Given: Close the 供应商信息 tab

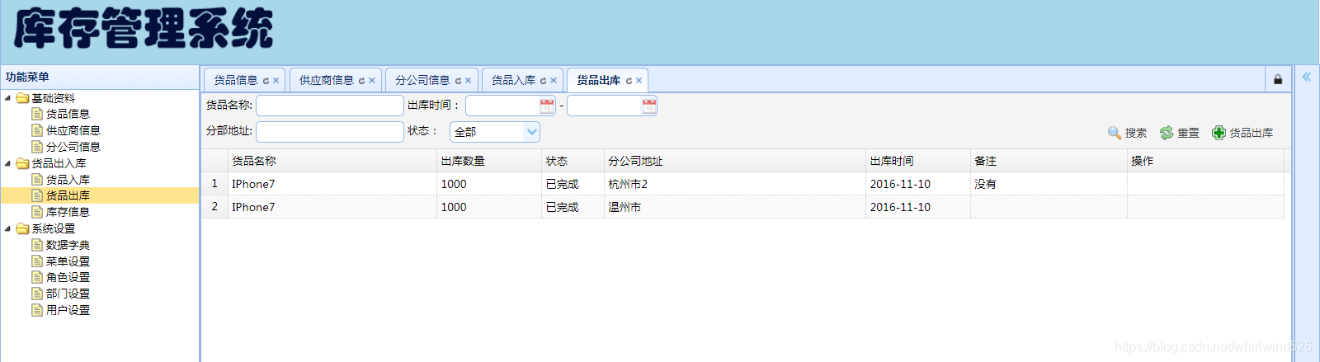Looking at the screenshot, I should [372, 81].
